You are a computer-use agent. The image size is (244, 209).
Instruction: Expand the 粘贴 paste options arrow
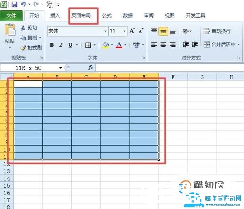pyautogui.click(x=10, y=48)
